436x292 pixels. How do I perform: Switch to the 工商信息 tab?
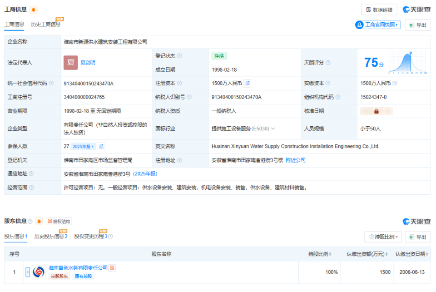[x=14, y=25]
